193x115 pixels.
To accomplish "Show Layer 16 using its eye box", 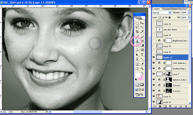I will click(x=154, y=24).
